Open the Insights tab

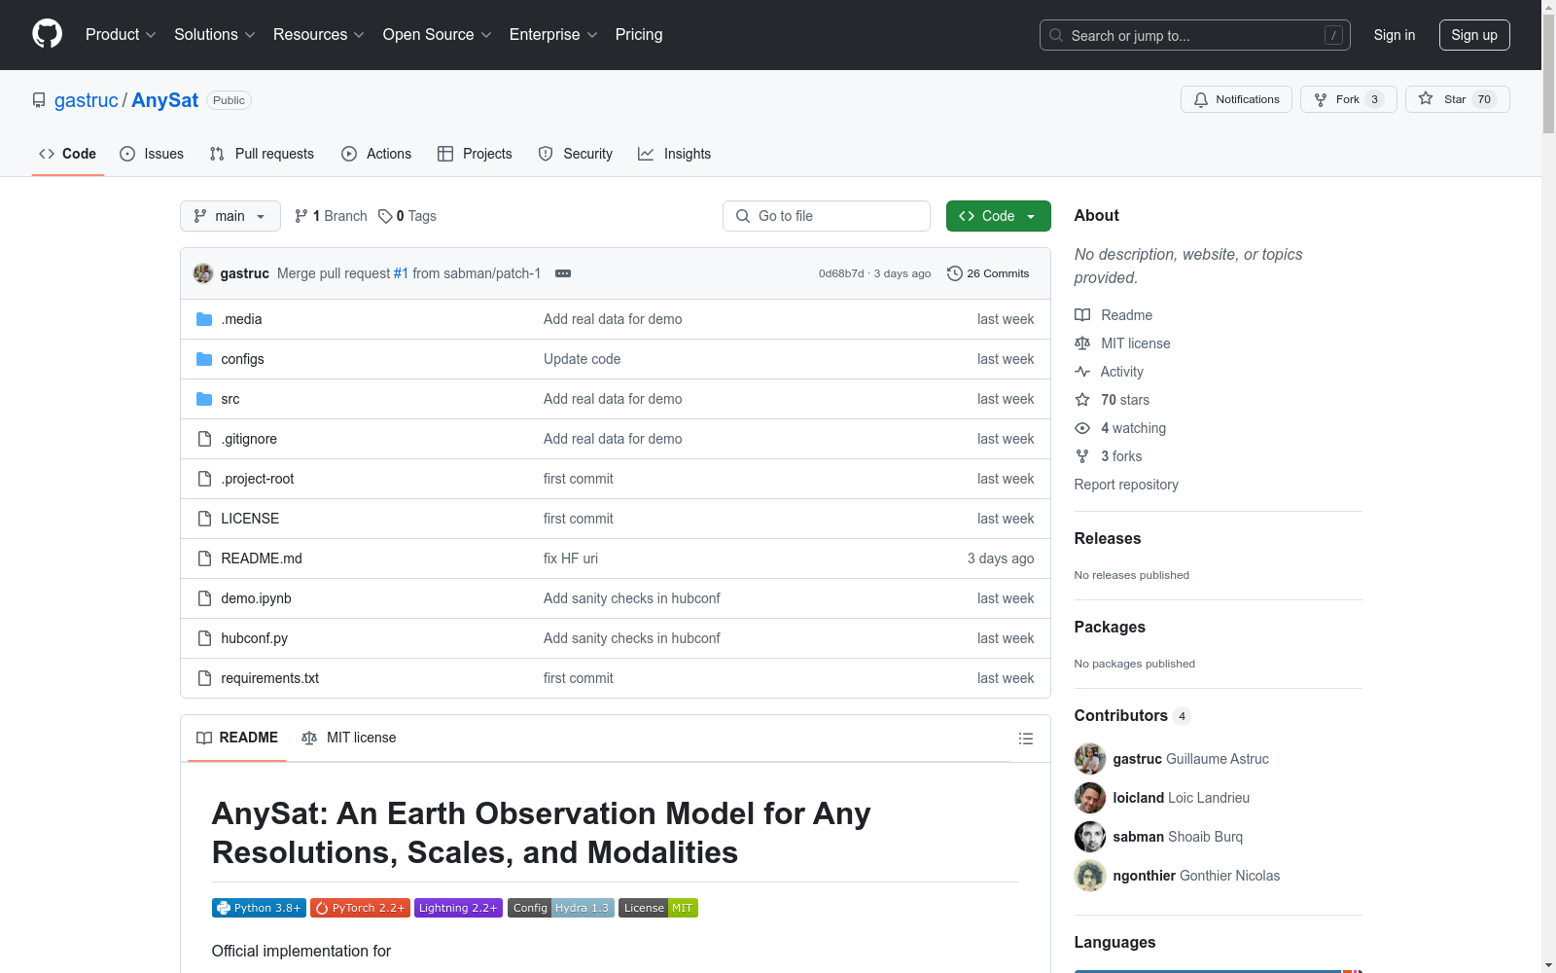[675, 154]
